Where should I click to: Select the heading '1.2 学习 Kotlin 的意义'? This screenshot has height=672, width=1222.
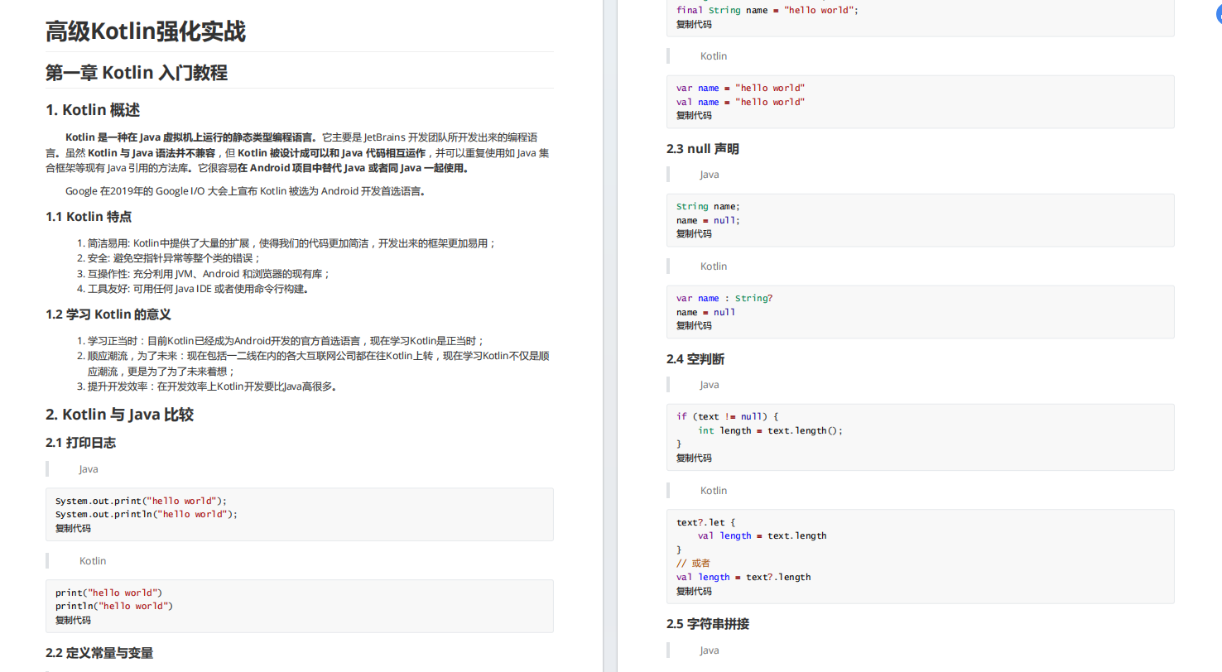pyautogui.click(x=108, y=314)
